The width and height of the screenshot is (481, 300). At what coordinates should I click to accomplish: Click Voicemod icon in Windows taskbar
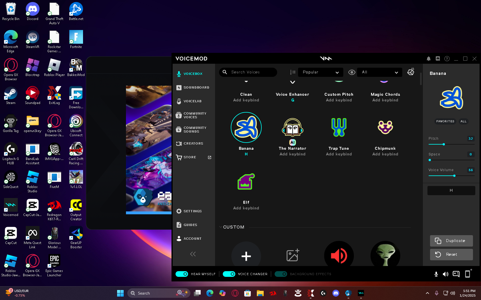pyautogui.click(x=361, y=293)
